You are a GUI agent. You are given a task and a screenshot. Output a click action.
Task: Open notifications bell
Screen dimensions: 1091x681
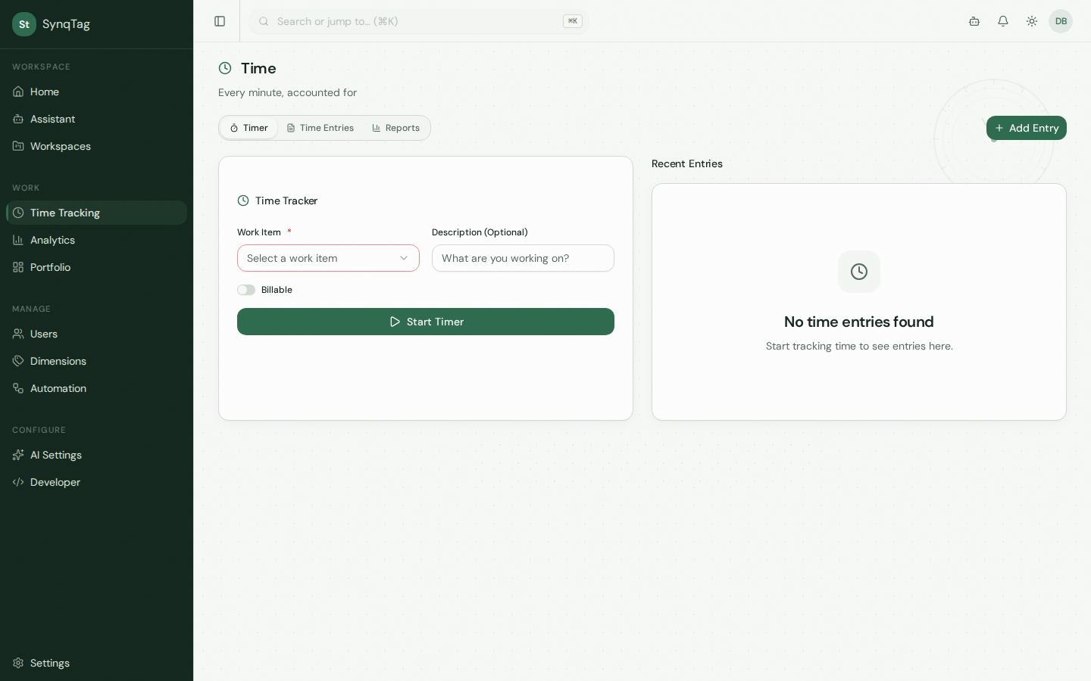tap(1003, 21)
